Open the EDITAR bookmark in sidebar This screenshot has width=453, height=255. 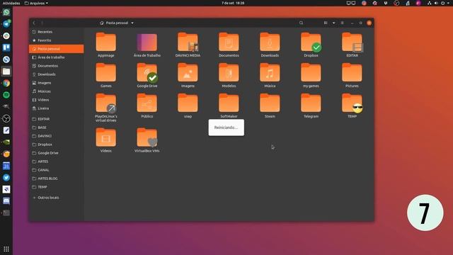57,119
